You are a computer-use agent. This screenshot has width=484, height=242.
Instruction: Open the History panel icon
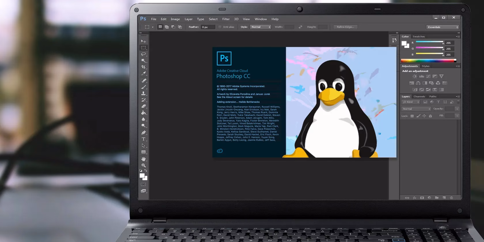394,40
